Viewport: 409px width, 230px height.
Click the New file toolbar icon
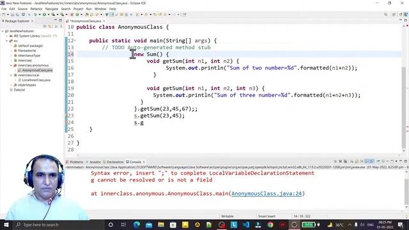coord(3,14)
